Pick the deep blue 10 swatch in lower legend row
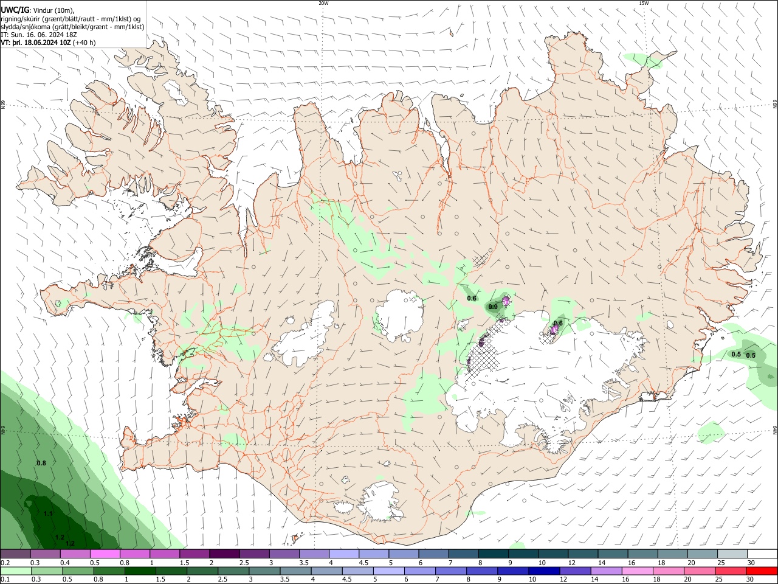Viewport: 778px width, 584px height. pyautogui.click(x=544, y=571)
